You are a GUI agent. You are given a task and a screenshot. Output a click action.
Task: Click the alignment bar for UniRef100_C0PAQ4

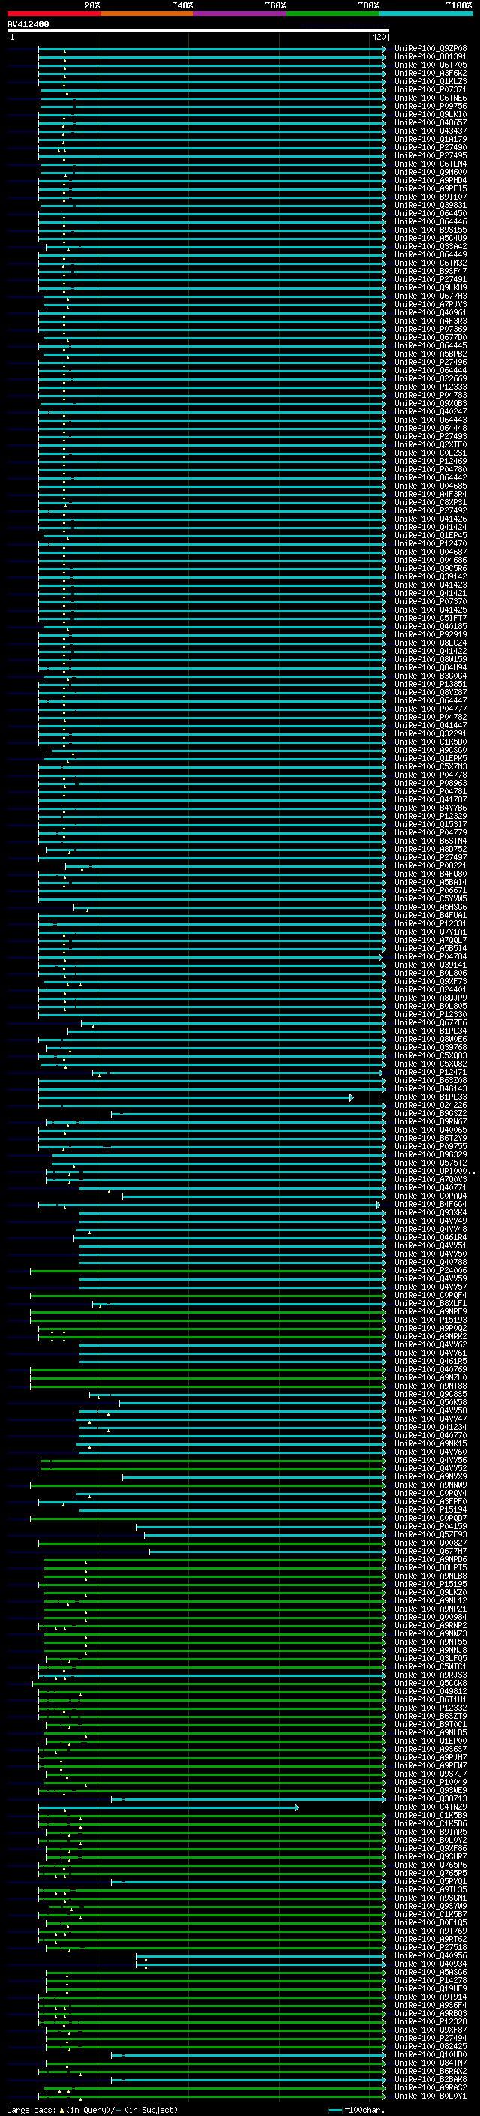(253, 1195)
